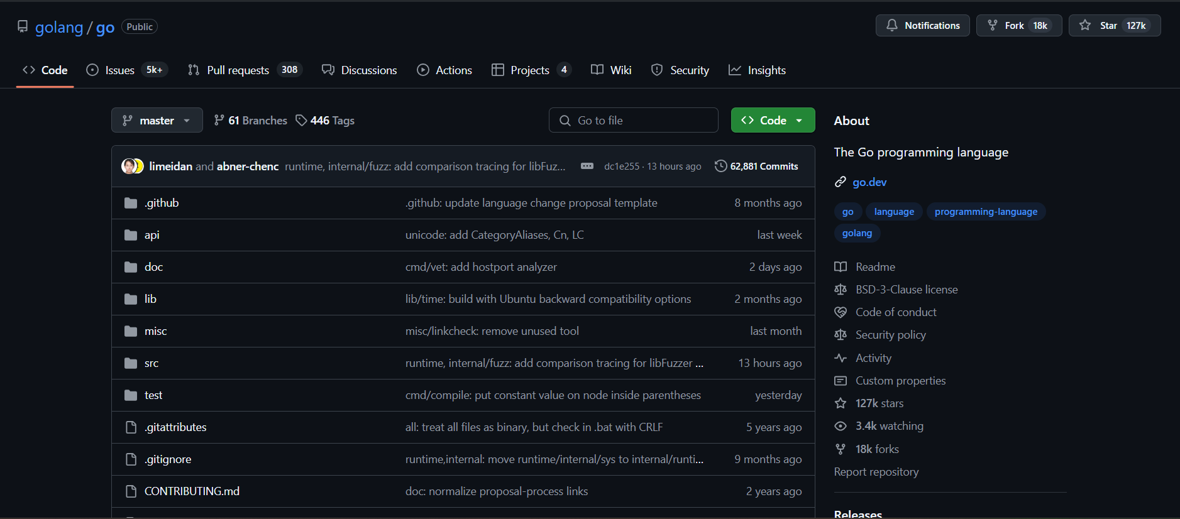Click the file icon beside .gitignore

pos(131,459)
